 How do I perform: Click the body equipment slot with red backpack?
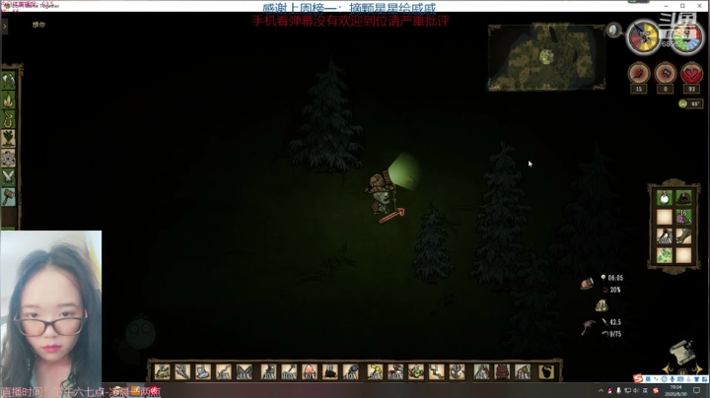point(502,371)
